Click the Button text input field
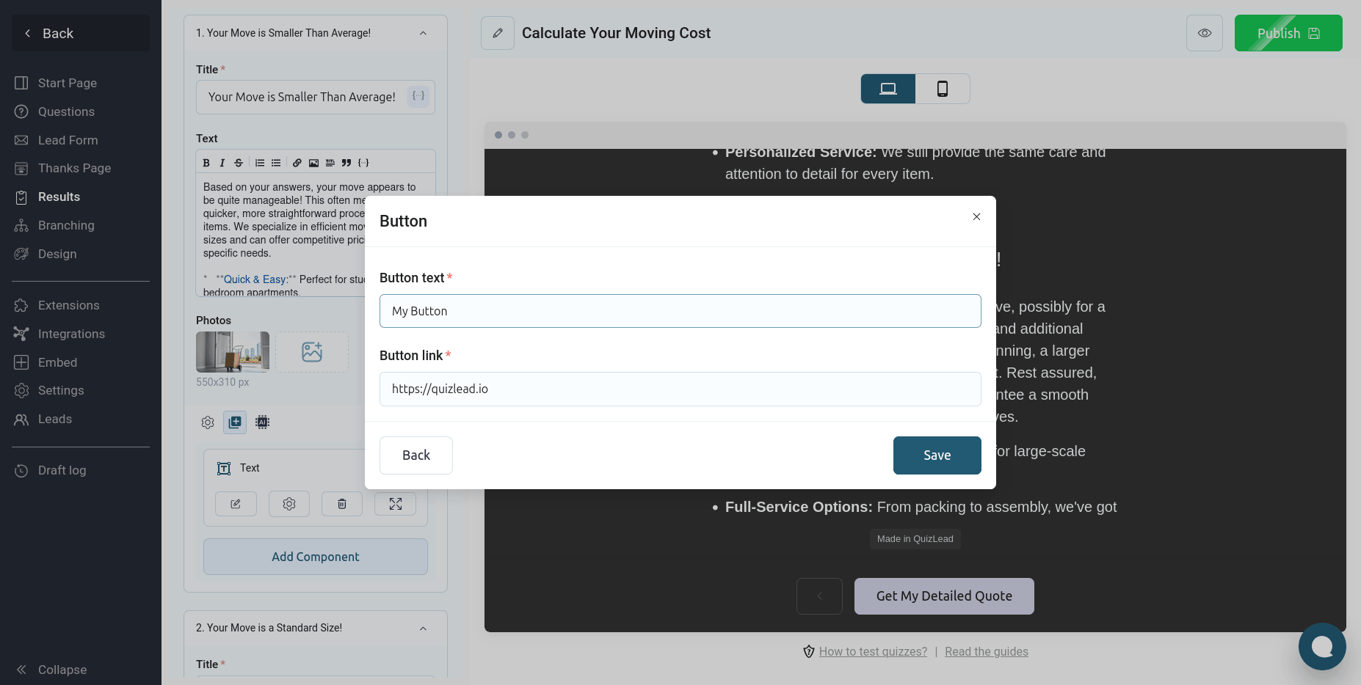The width and height of the screenshot is (1361, 685). 680,311
